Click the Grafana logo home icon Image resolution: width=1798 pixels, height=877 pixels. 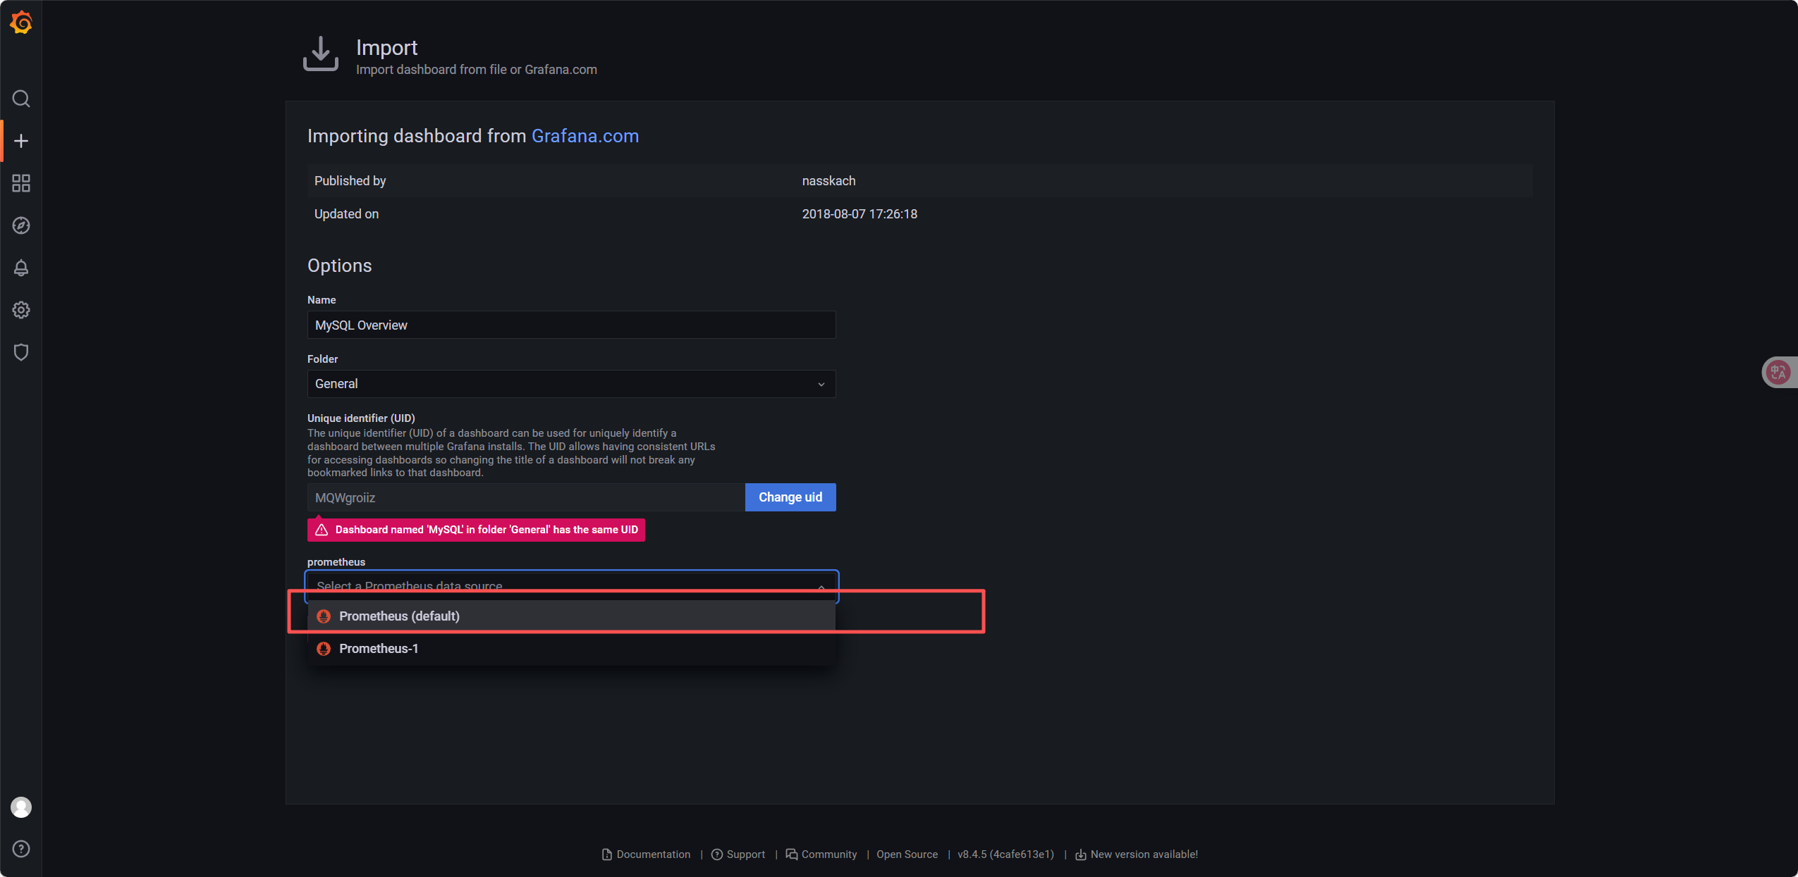(21, 23)
